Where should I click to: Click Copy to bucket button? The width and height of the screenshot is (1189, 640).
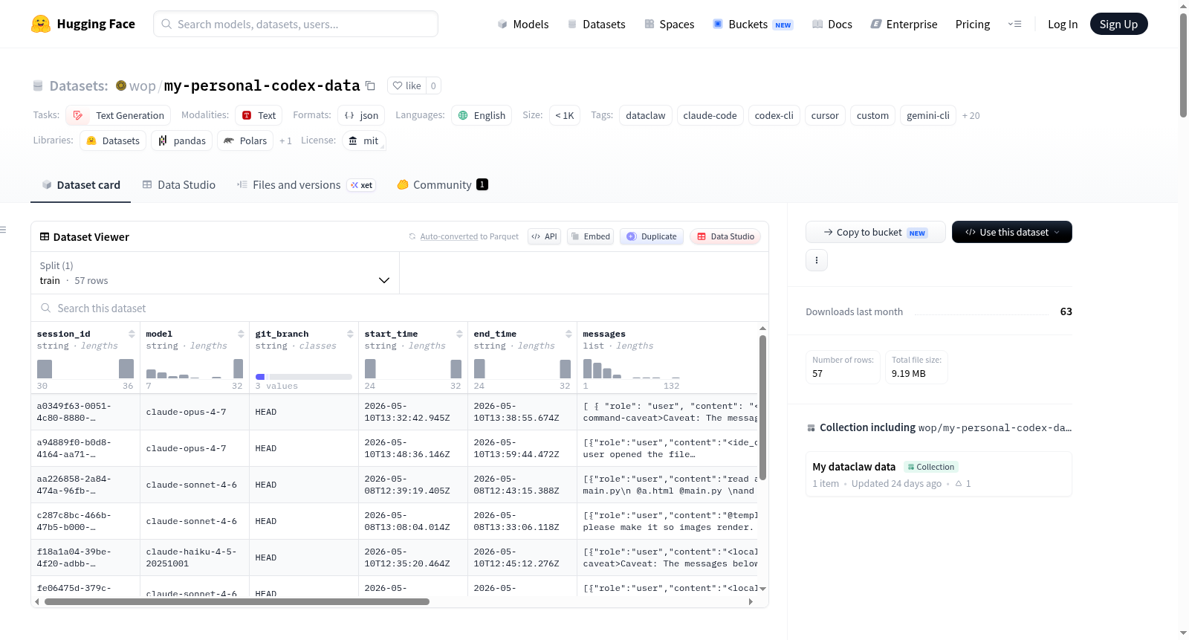click(875, 232)
